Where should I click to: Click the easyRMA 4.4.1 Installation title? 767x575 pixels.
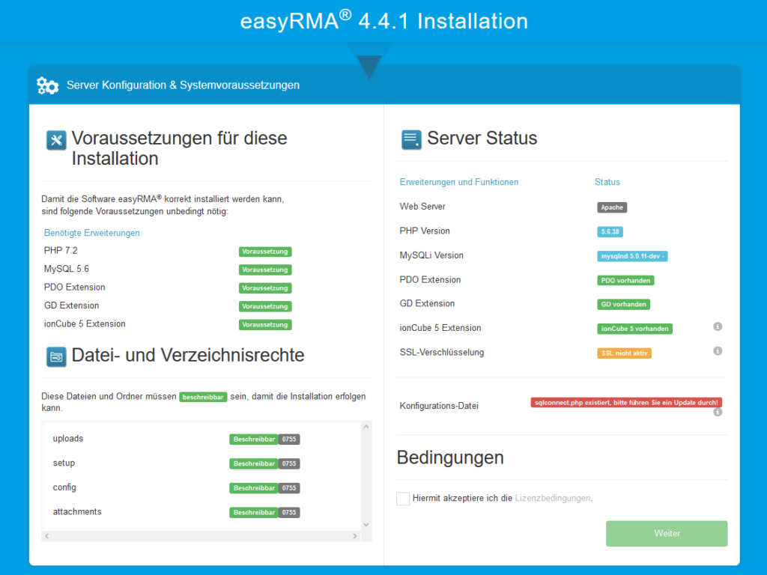click(x=384, y=21)
